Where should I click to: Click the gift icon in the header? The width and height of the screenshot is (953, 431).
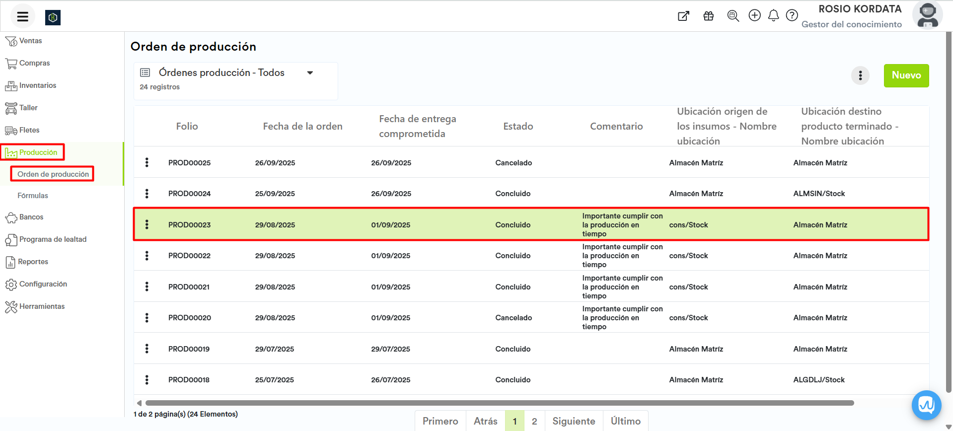[709, 16]
